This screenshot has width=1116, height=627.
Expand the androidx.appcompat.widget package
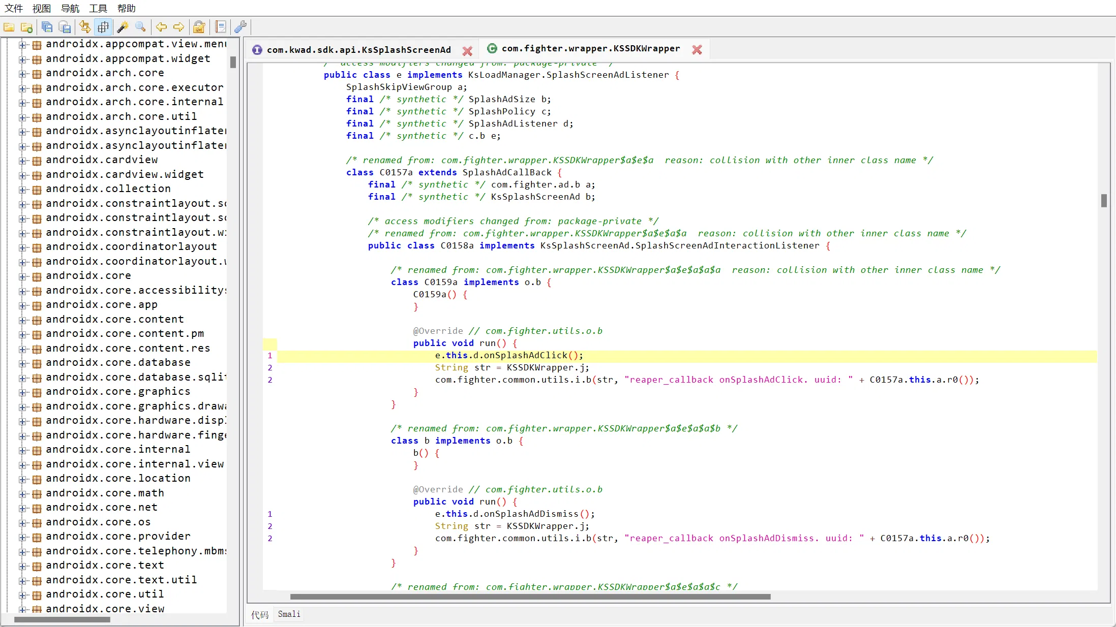22,59
